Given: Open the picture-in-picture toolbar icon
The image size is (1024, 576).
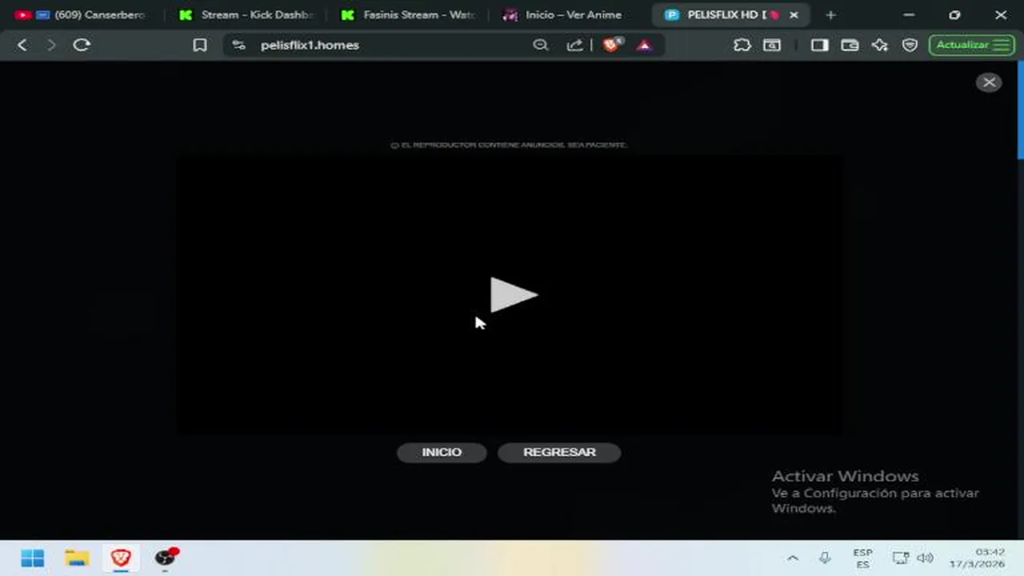Looking at the screenshot, I should [x=772, y=45].
